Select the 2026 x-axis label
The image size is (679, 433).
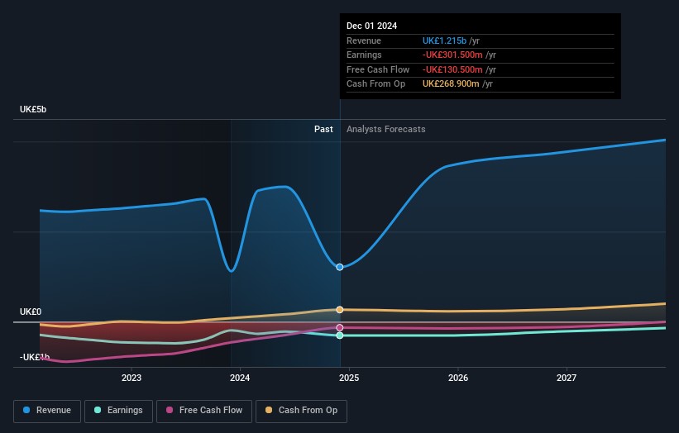point(458,378)
